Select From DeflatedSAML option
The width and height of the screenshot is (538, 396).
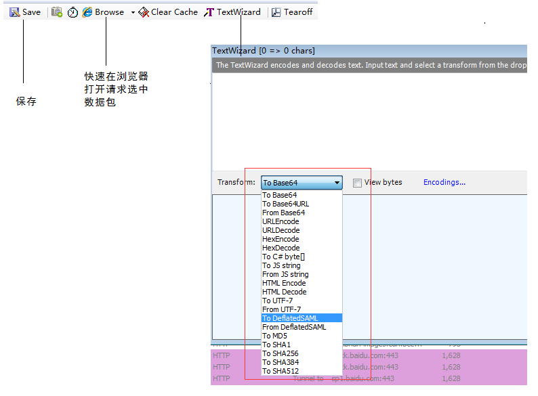click(x=302, y=327)
